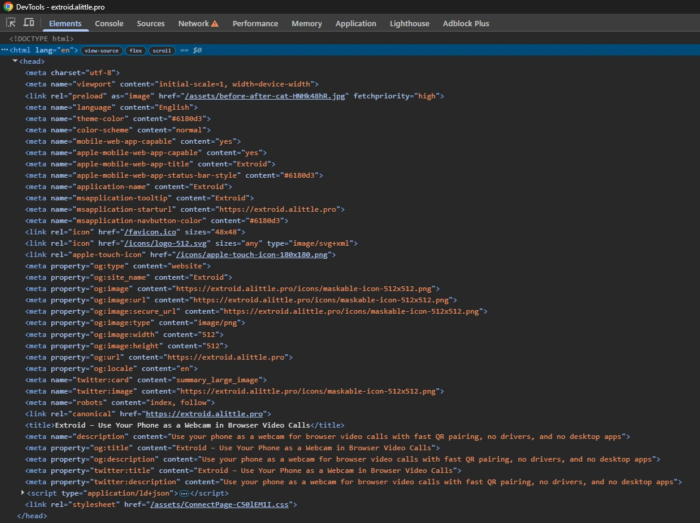
Task: Select the DOCTYPE html line
Action: point(42,39)
